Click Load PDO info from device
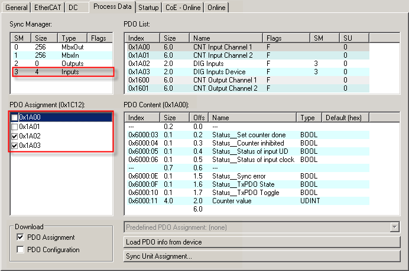409x271 pixels. [262, 242]
